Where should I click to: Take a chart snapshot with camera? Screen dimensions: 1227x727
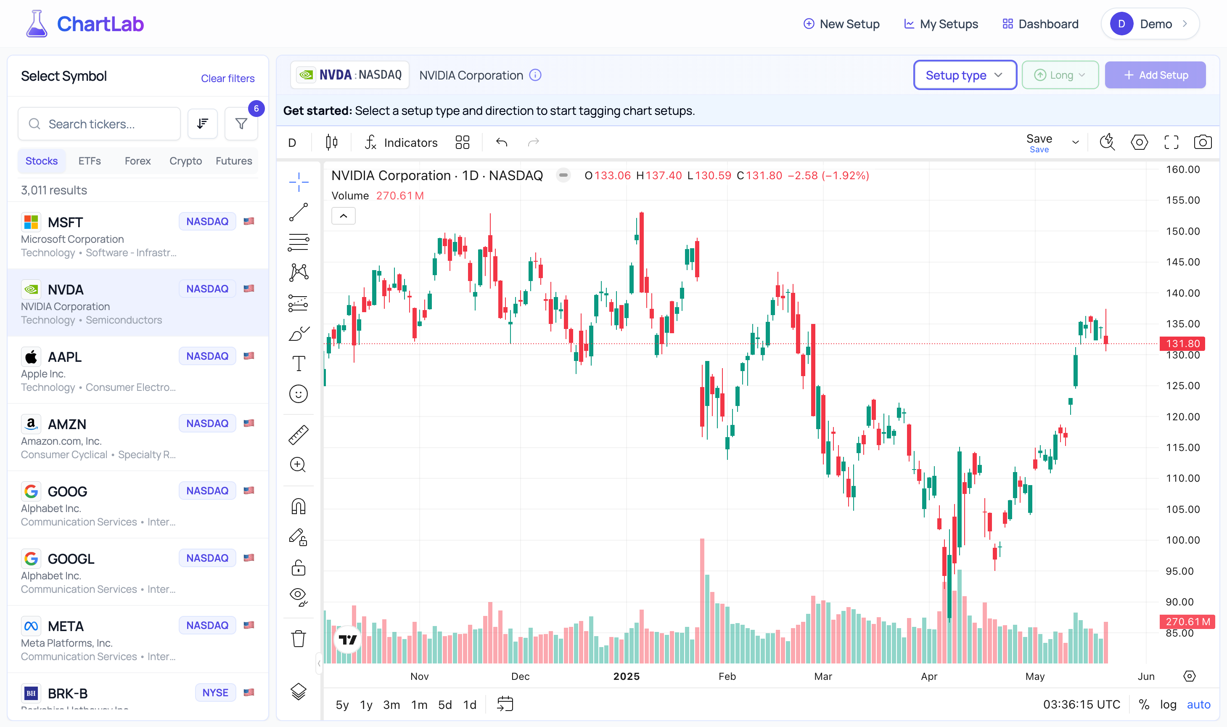coord(1203,143)
